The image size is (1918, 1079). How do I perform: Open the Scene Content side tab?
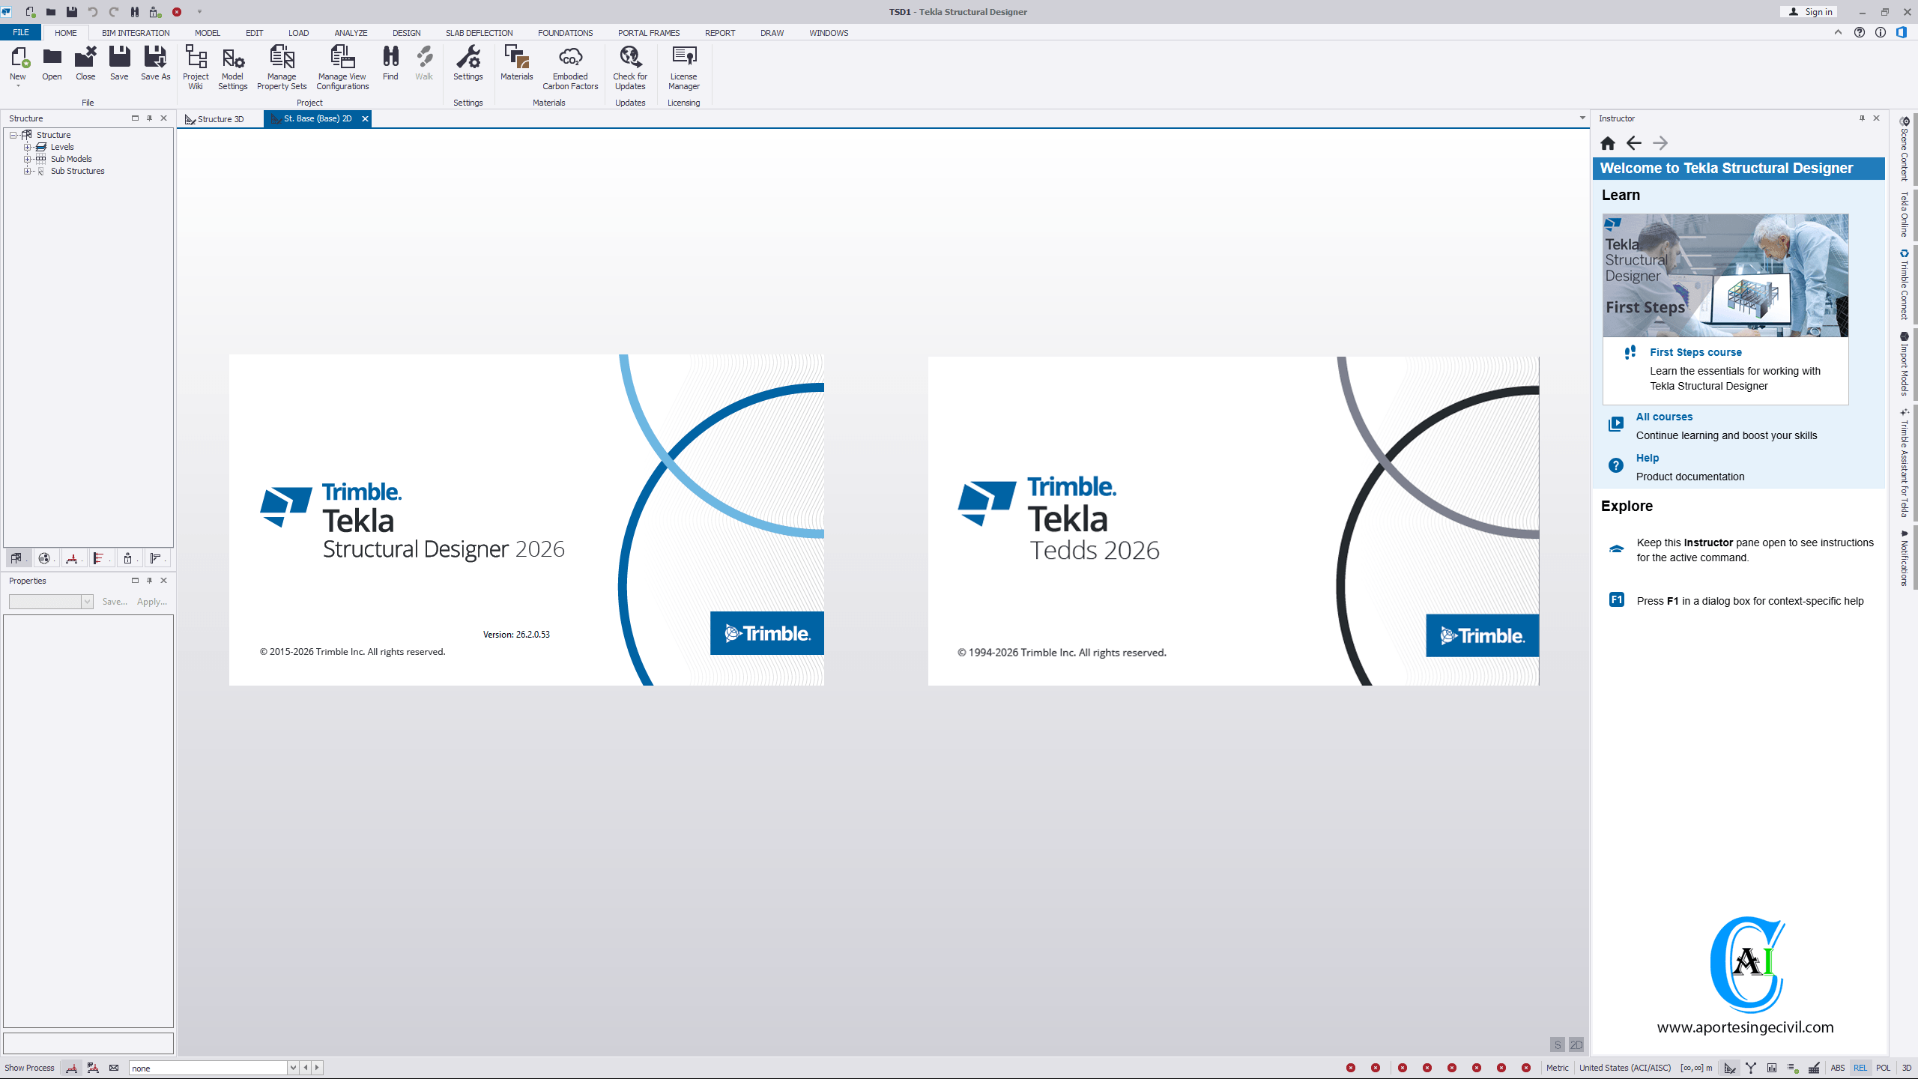tap(1905, 148)
